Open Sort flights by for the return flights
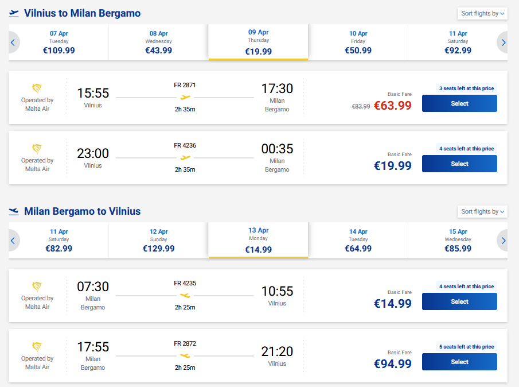 [x=482, y=211]
